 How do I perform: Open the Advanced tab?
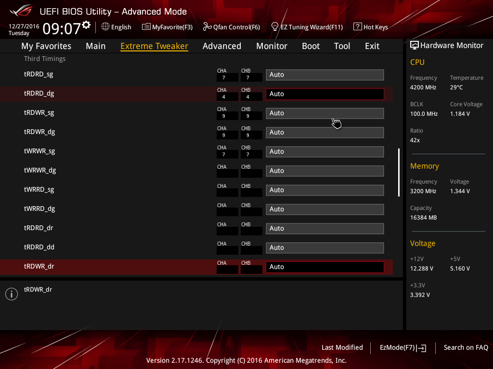[221, 46]
